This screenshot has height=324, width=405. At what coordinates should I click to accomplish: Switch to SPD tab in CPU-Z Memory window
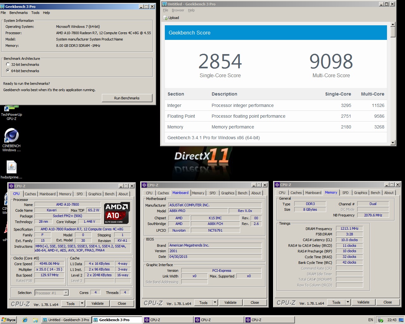(346, 193)
